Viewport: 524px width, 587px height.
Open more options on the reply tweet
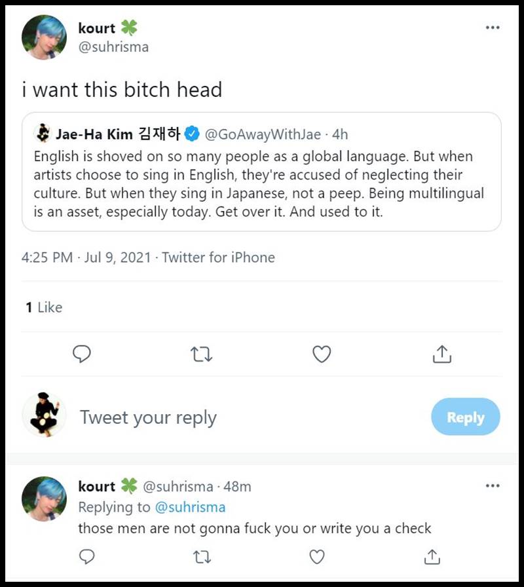pos(493,486)
